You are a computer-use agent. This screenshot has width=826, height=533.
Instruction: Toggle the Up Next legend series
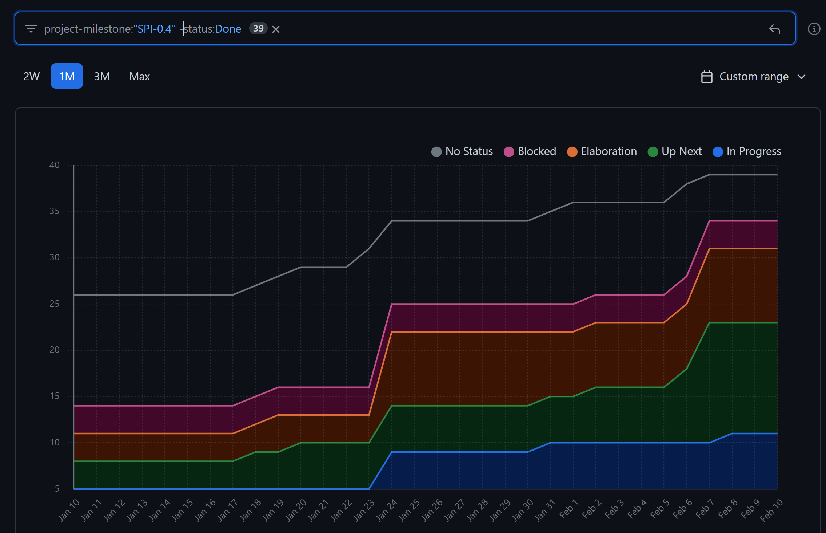[675, 151]
